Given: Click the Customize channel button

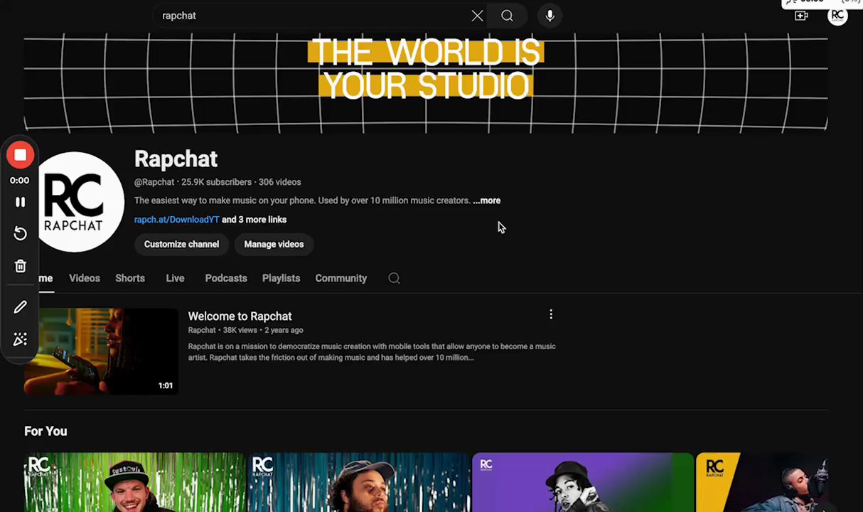Looking at the screenshot, I should pyautogui.click(x=181, y=244).
